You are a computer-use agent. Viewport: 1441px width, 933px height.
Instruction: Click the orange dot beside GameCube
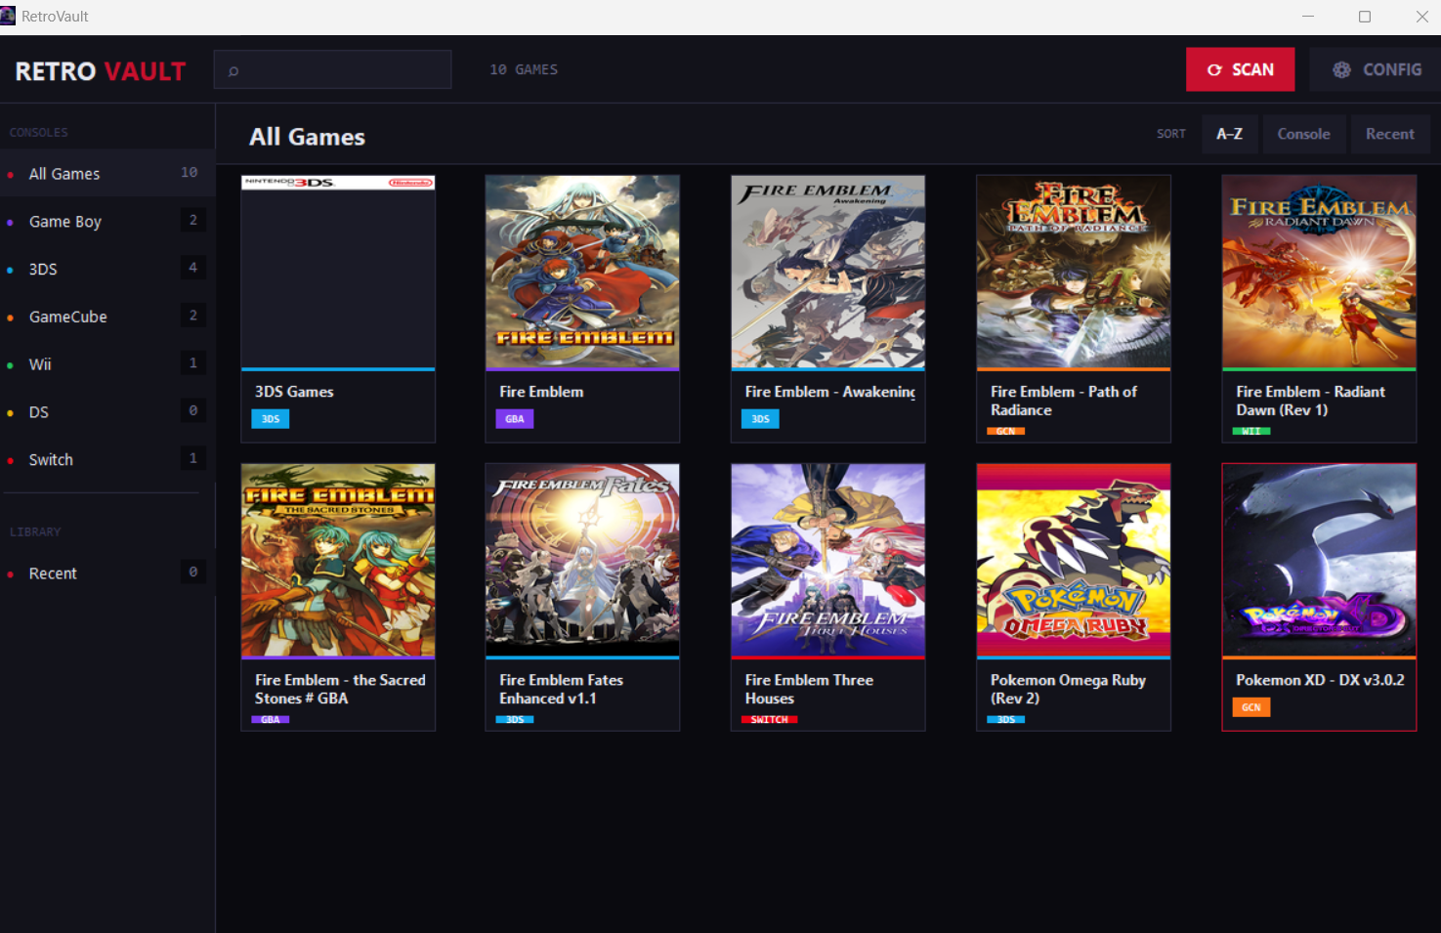tap(10, 318)
